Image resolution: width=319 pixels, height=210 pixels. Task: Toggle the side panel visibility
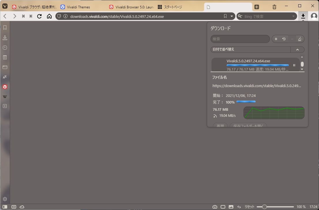click(x=5, y=207)
